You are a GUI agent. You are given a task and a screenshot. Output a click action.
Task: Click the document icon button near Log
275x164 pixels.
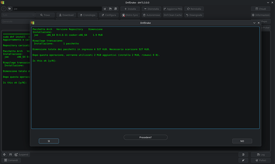click(243, 154)
